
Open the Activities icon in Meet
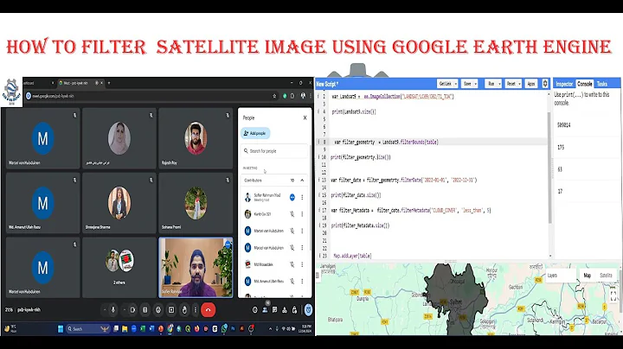pyautogui.click(x=285, y=310)
